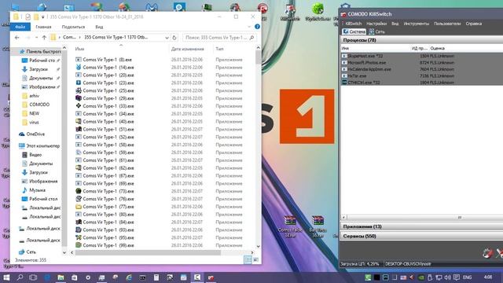Go up one folder level arrow

click(44, 38)
